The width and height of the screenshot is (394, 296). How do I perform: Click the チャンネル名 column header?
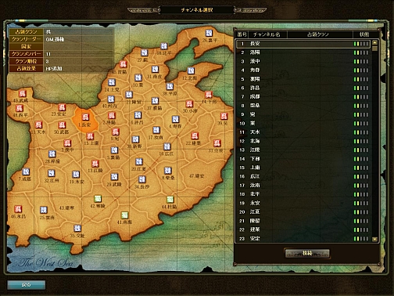pyautogui.click(x=267, y=34)
